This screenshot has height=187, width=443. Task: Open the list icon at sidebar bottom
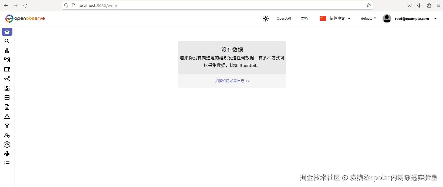(x=7, y=163)
